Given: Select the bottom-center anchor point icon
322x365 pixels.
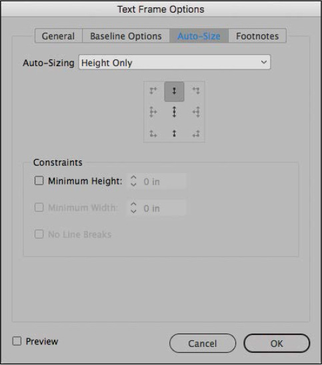Looking at the screenshot, I should point(174,134).
